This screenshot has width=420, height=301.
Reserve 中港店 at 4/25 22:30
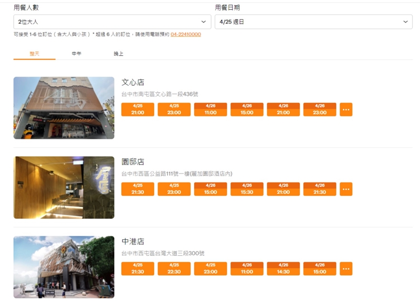174,268
